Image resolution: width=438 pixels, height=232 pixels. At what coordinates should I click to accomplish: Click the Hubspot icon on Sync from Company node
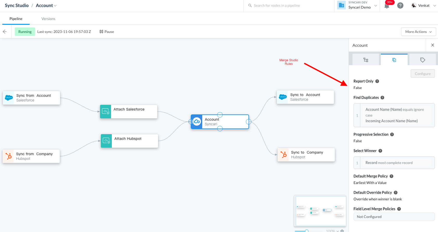pos(9,156)
